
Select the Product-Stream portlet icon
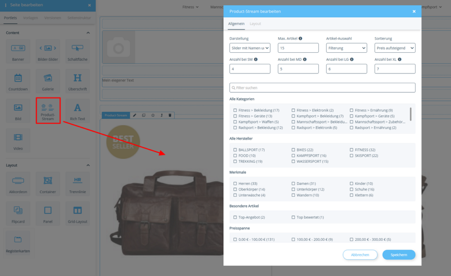(x=48, y=110)
